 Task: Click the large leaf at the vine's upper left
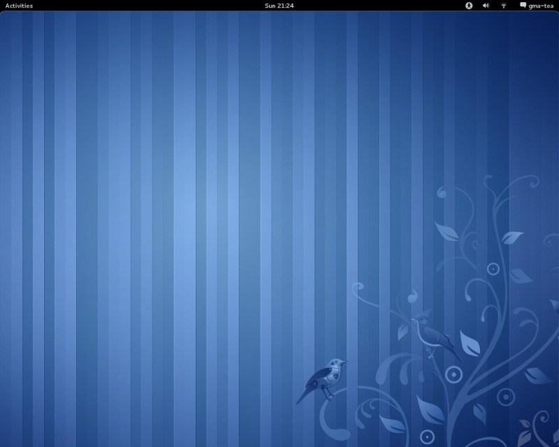click(446, 230)
